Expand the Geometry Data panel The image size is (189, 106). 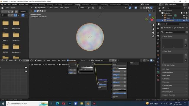168,92
